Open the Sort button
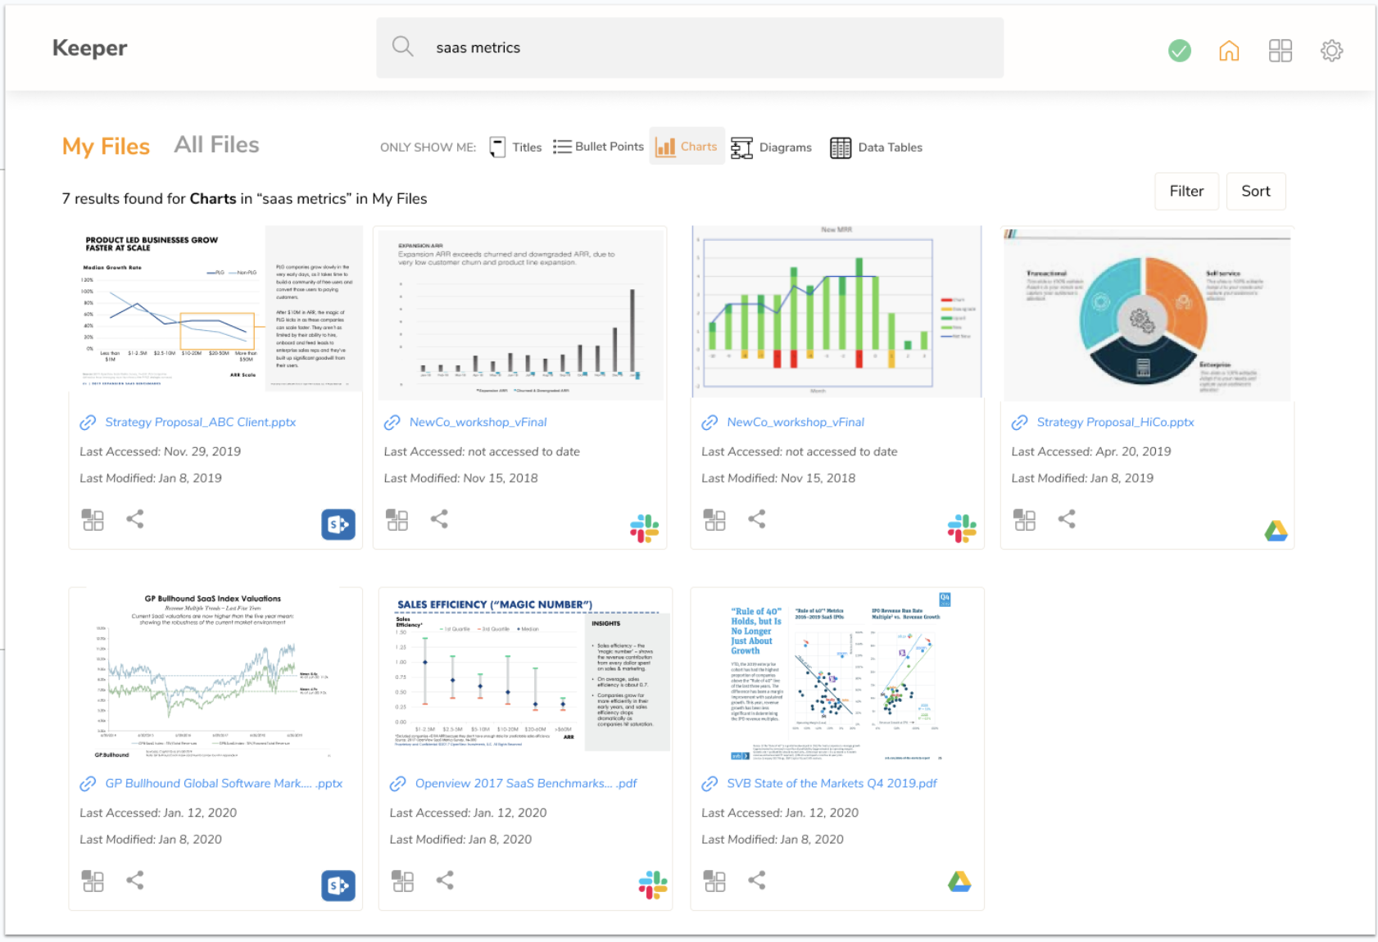1378x942 pixels. pos(1255,191)
